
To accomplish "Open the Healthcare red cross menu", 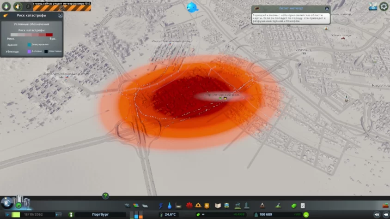I will coord(189,206).
